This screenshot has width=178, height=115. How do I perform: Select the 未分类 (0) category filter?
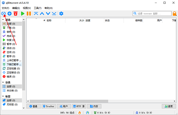coord(12,91)
